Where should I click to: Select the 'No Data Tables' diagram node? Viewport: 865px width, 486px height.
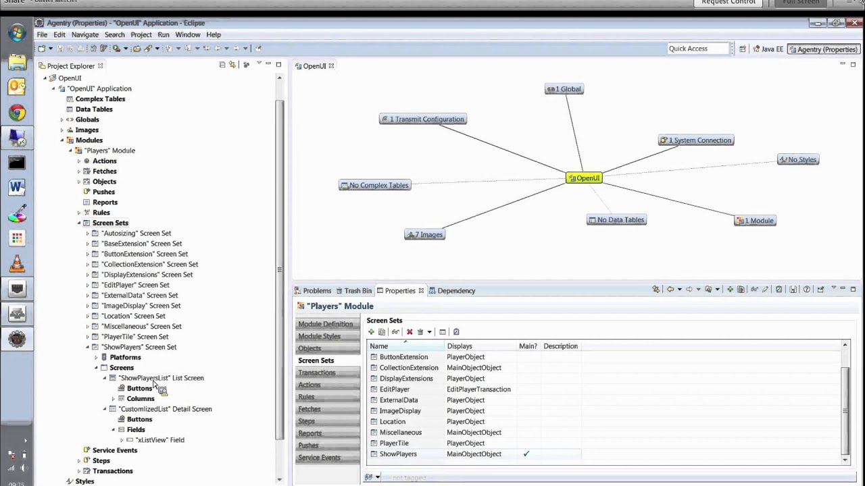[x=616, y=220]
